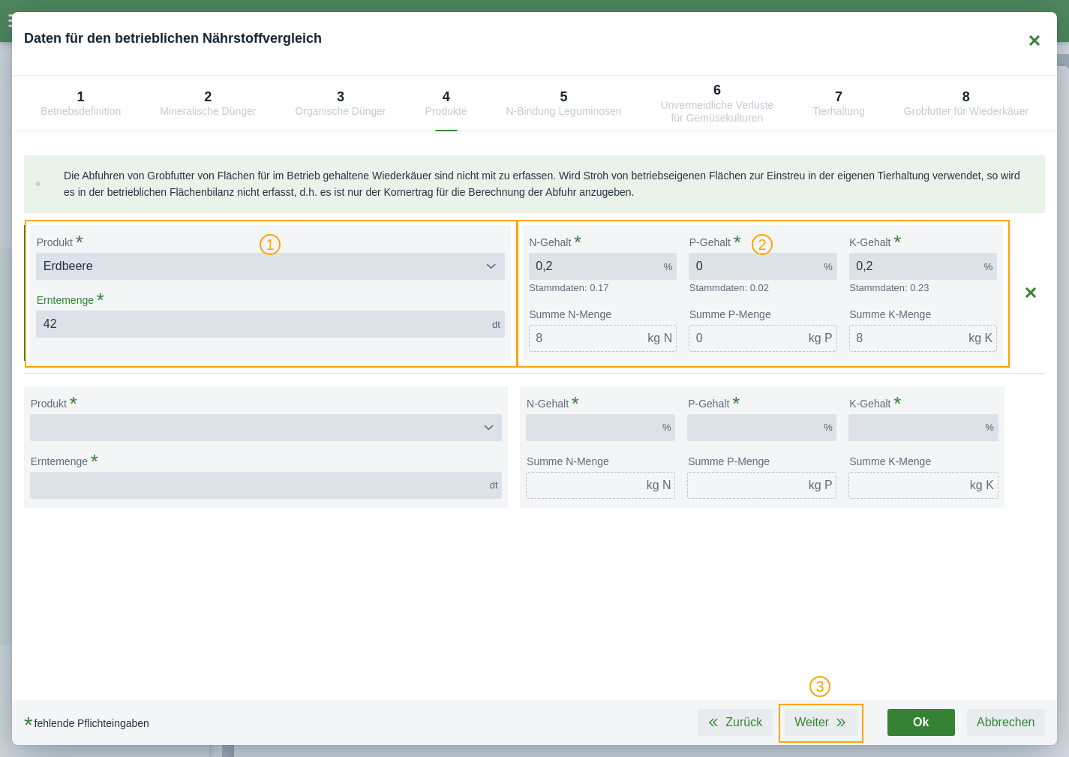Click the Zurück button
Image resolution: width=1069 pixels, height=757 pixels.
pos(735,722)
